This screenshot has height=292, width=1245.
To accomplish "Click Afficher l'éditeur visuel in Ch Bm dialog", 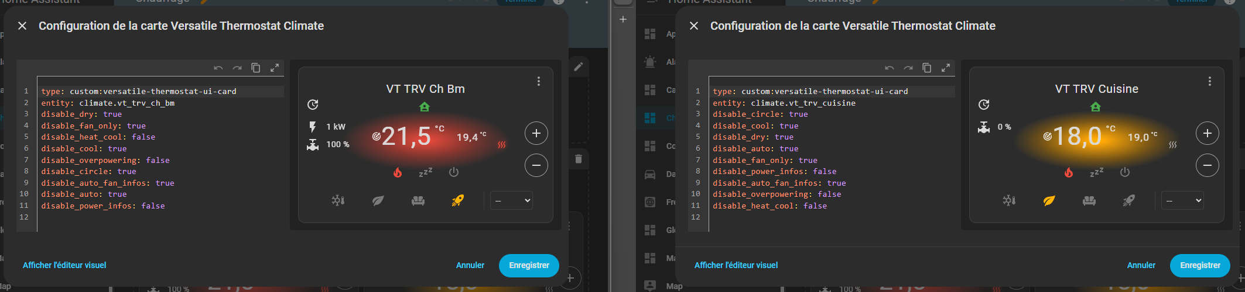I will (x=64, y=265).
